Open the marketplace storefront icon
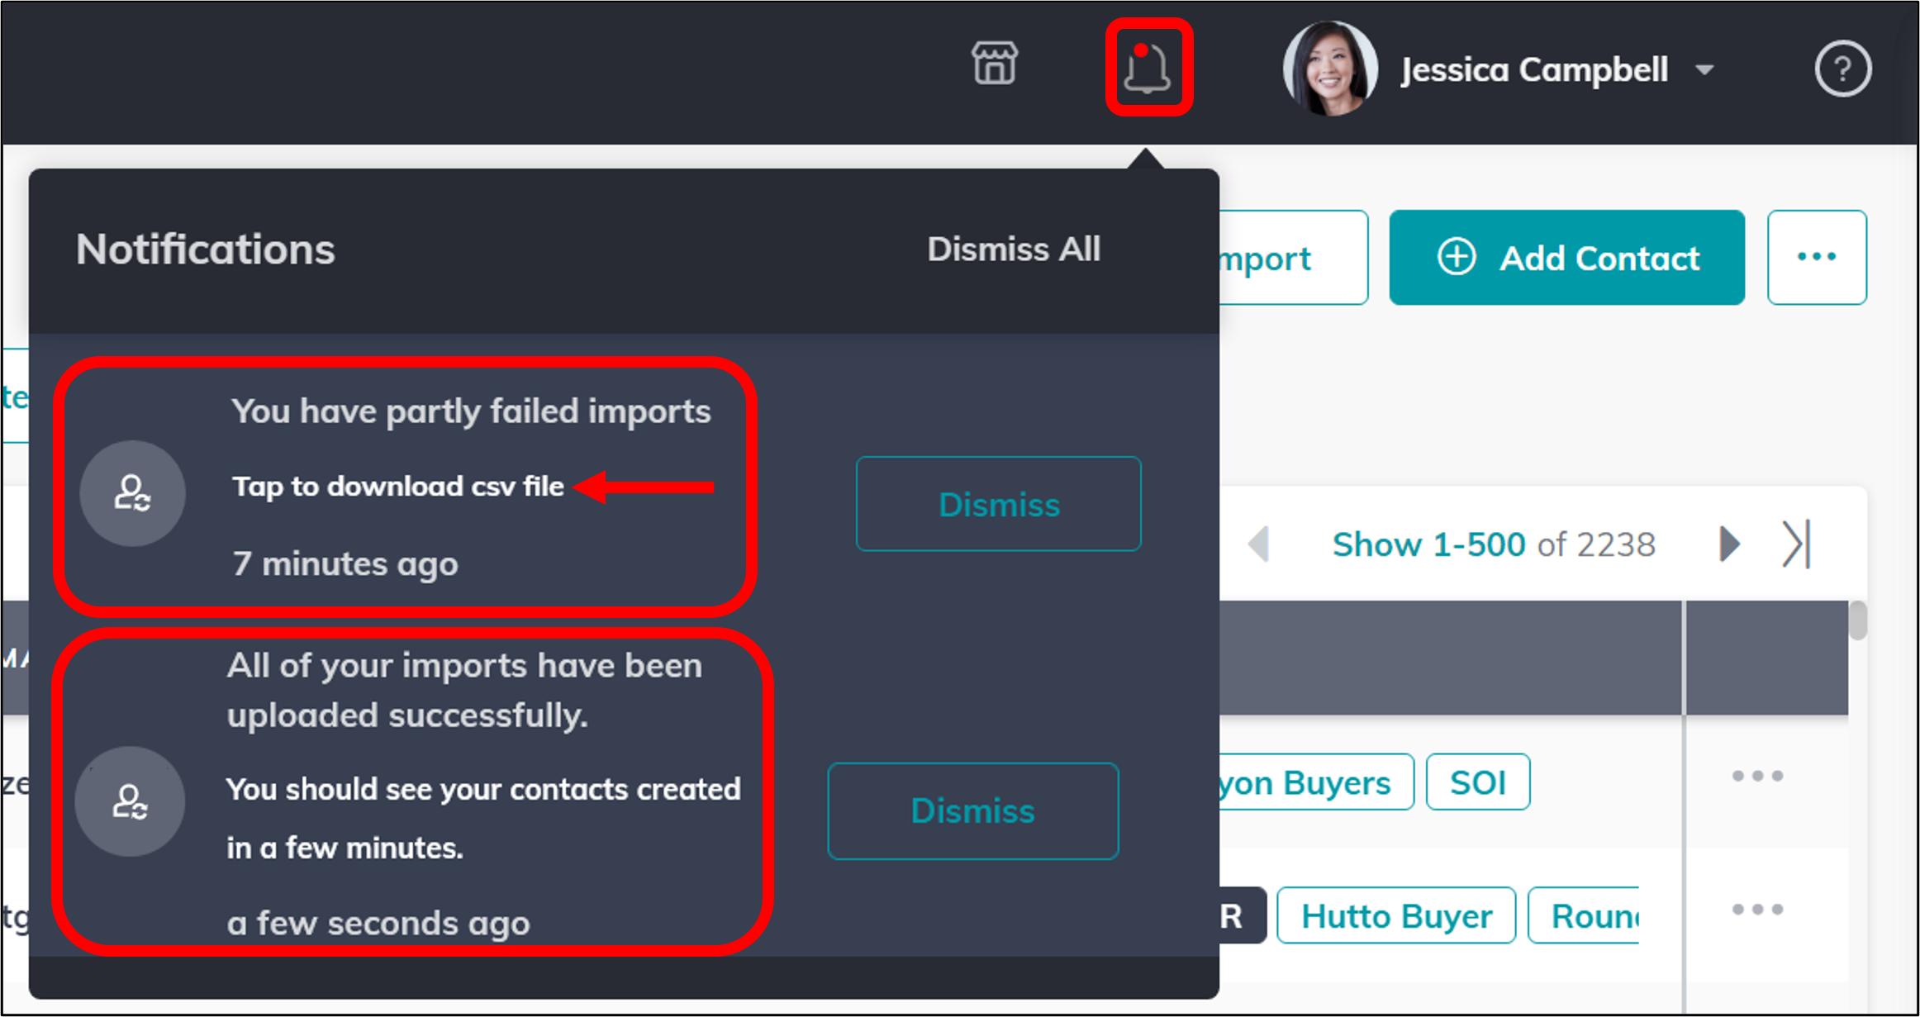The width and height of the screenshot is (1920, 1017). [x=994, y=64]
